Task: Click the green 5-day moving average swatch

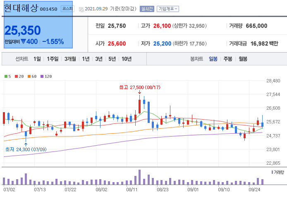Action: pyautogui.click(x=6, y=77)
